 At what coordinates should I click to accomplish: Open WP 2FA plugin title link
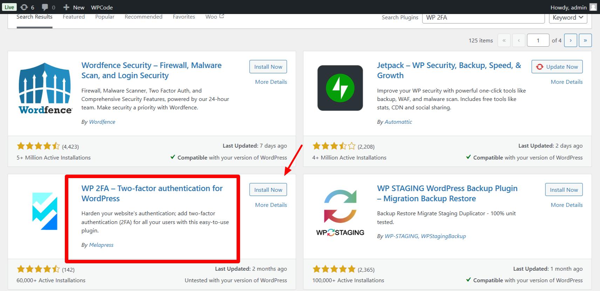(x=152, y=193)
